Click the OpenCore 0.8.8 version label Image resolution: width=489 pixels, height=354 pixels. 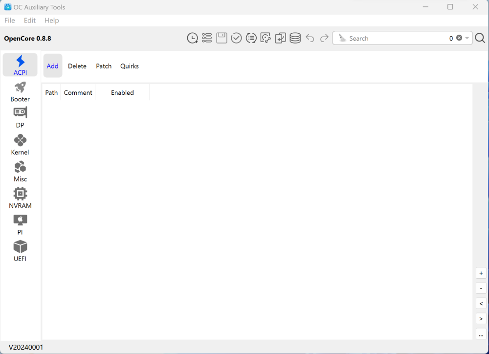[x=27, y=38]
